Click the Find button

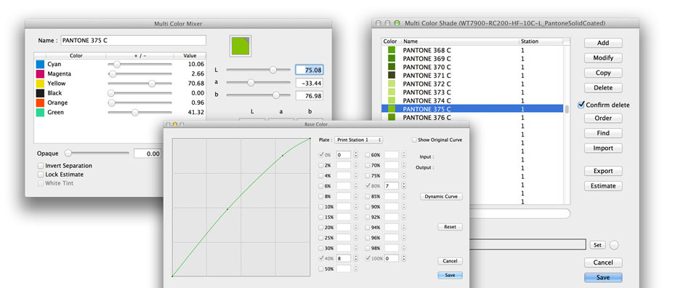click(x=603, y=133)
